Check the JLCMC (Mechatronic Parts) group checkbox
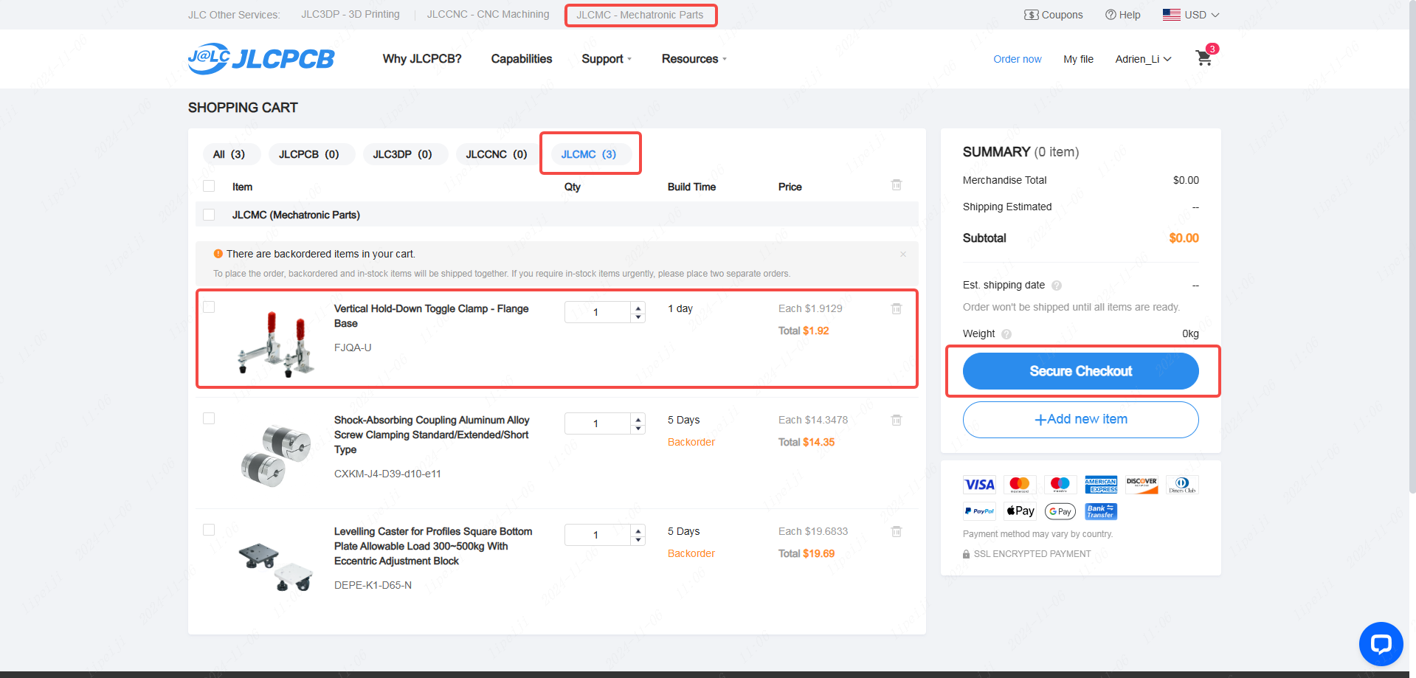Screen dimensions: 1416x678 click(209, 215)
